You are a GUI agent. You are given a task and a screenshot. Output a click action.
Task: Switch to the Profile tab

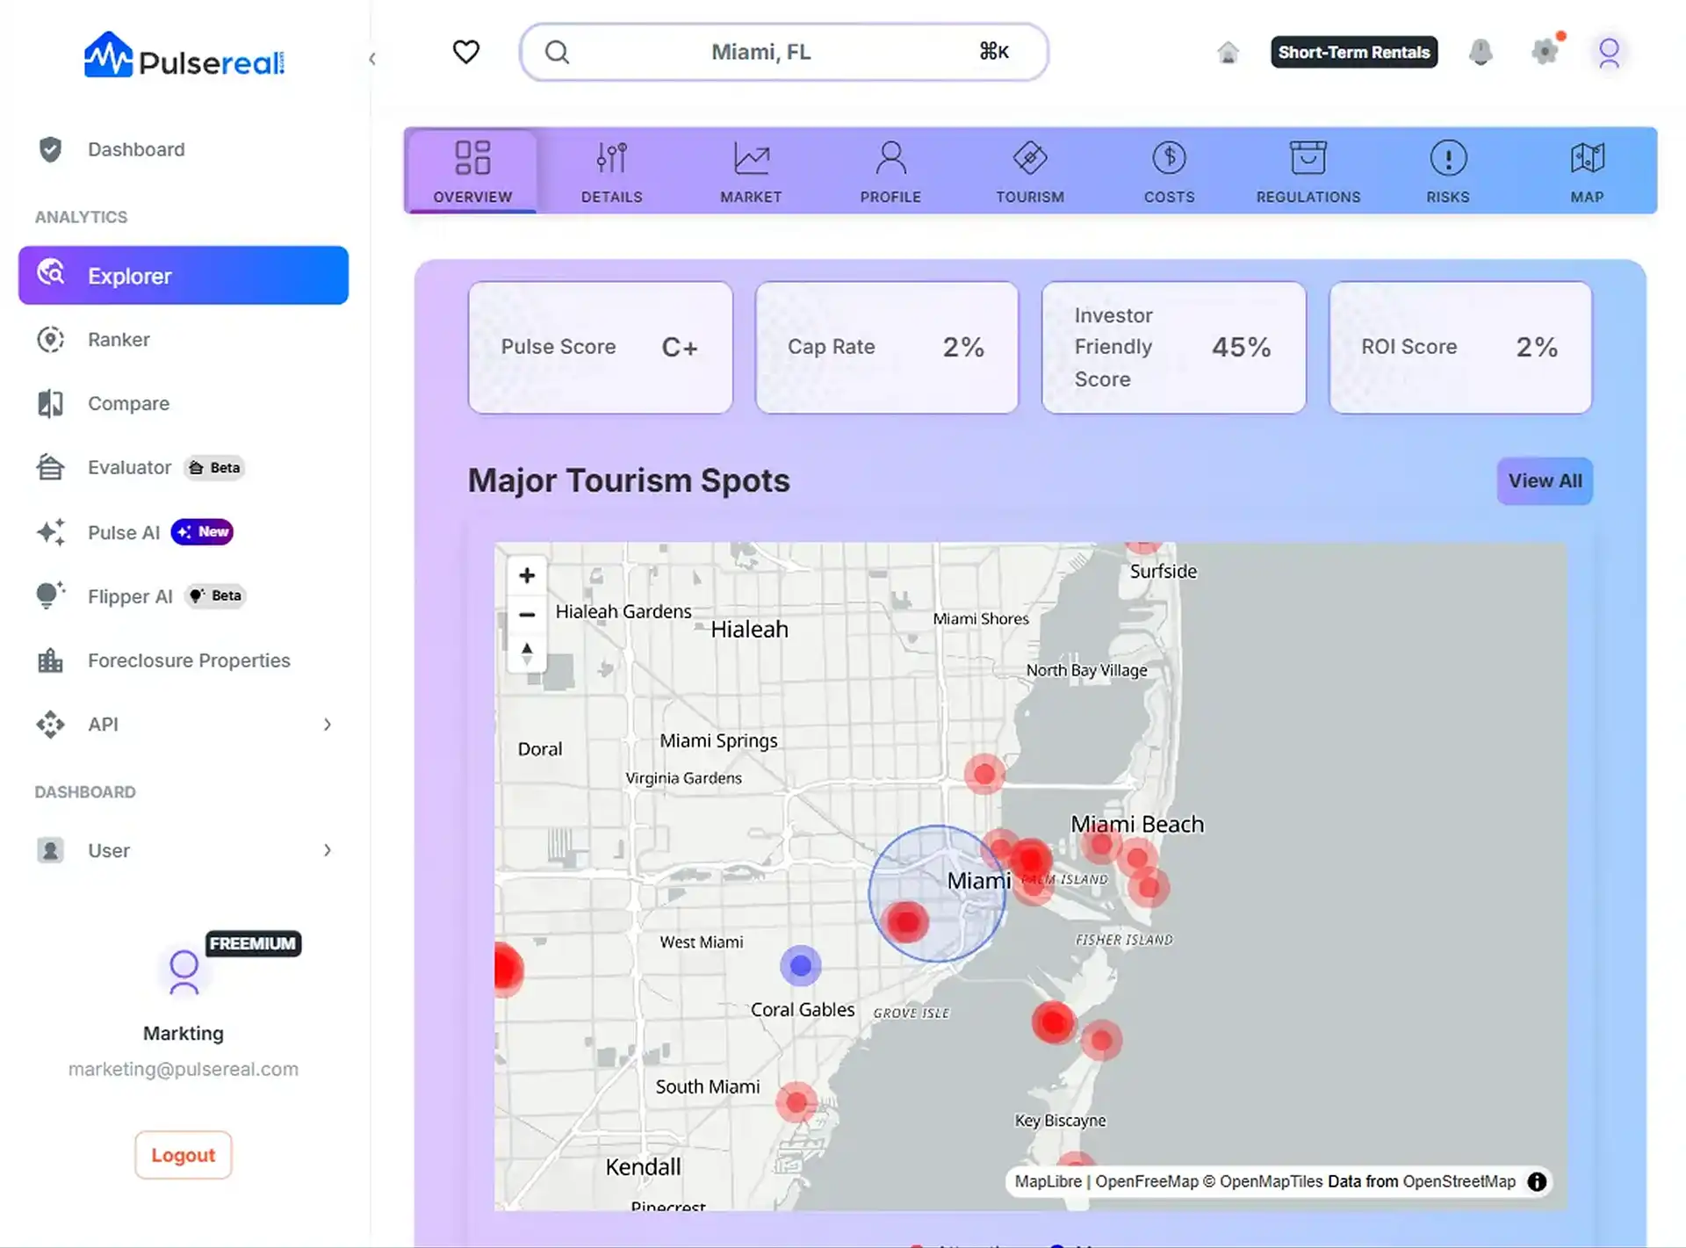coord(890,171)
